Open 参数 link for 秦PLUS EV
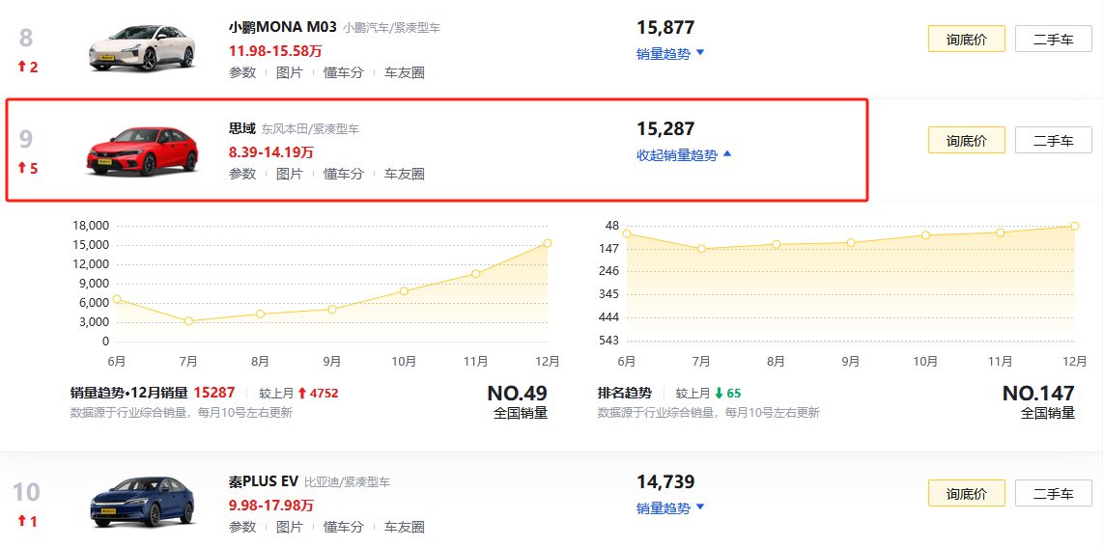This screenshot has width=1103, height=547. click(242, 527)
